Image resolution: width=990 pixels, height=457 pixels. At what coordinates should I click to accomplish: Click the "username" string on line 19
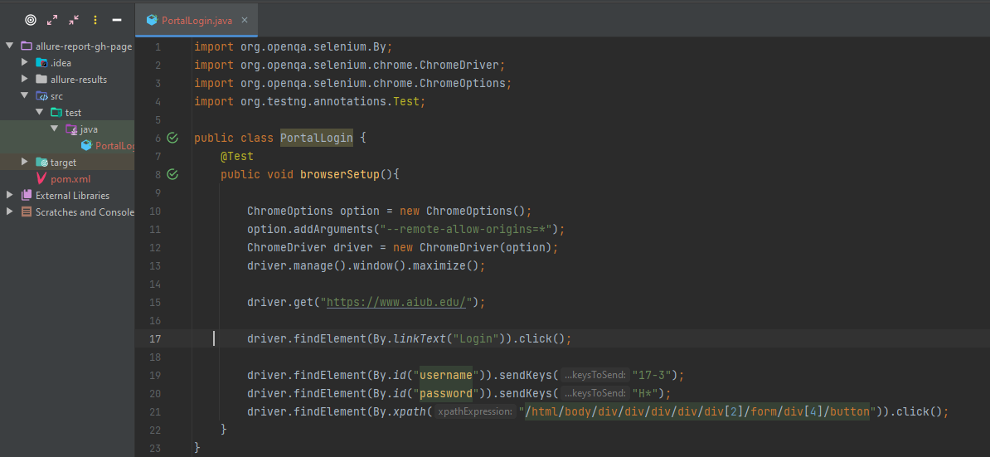[446, 376]
